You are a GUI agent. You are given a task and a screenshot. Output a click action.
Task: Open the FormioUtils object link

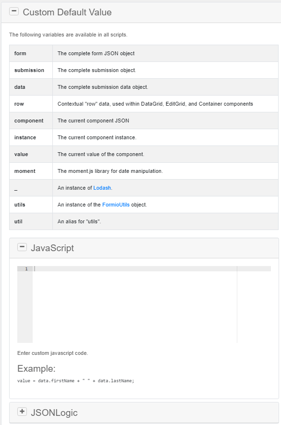tap(116, 205)
